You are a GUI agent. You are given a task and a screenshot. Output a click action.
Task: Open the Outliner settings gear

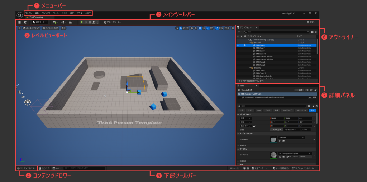315,32
